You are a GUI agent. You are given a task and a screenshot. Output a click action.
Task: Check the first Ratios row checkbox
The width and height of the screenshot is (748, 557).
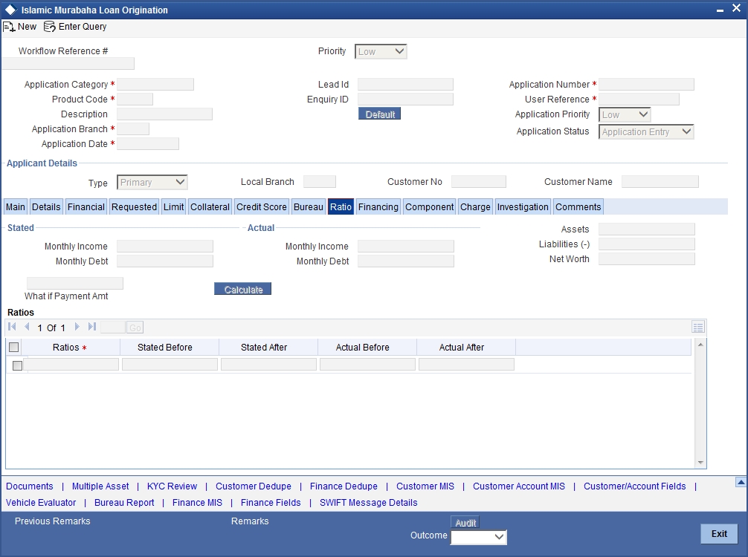point(17,365)
